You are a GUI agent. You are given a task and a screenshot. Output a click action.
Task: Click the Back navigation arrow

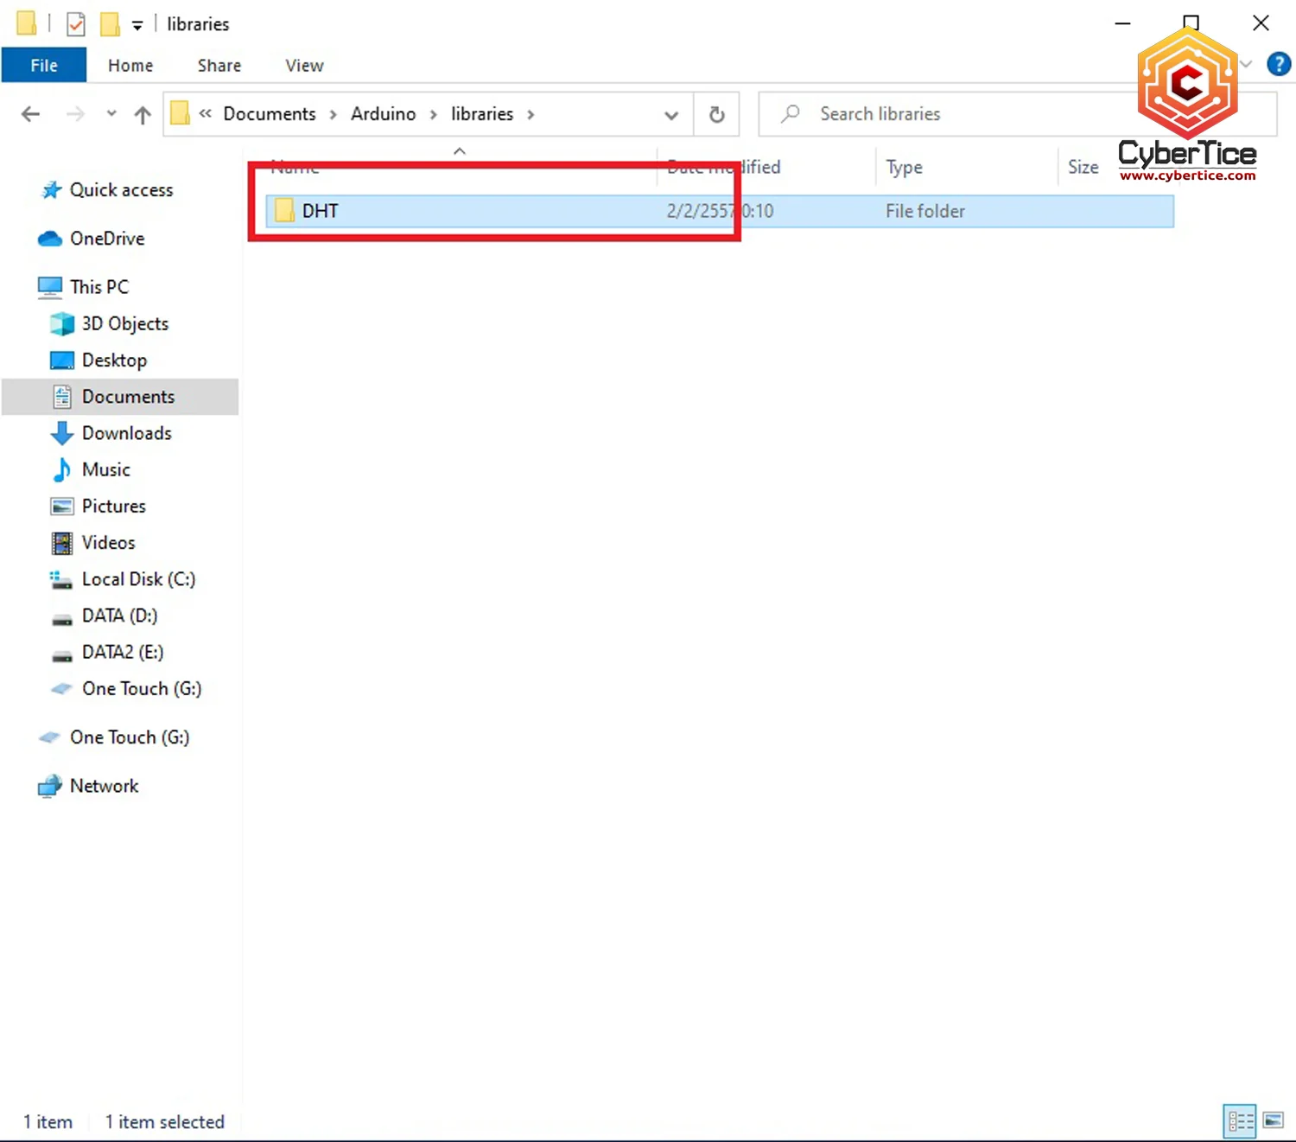point(30,114)
